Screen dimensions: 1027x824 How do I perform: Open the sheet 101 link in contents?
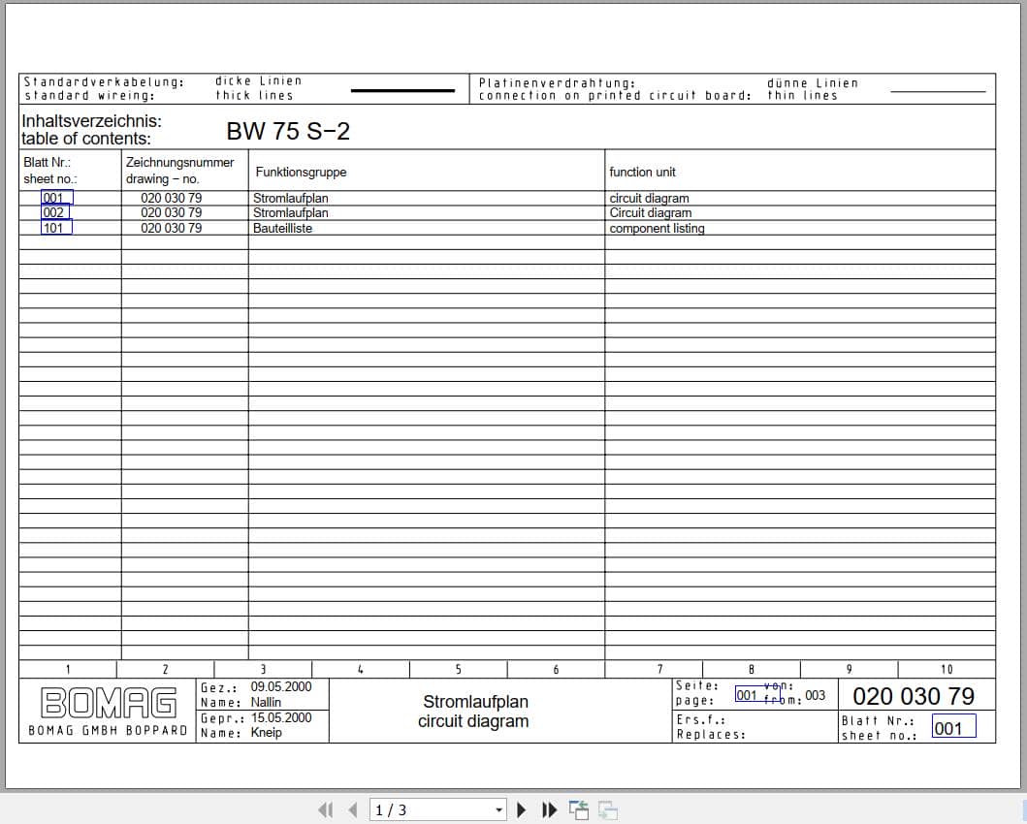[56, 228]
